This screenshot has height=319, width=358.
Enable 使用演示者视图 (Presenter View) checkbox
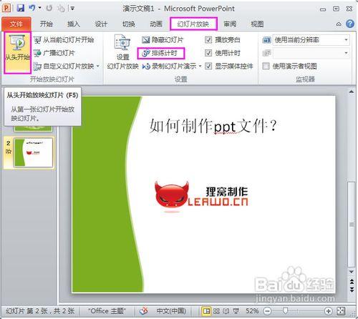point(266,66)
